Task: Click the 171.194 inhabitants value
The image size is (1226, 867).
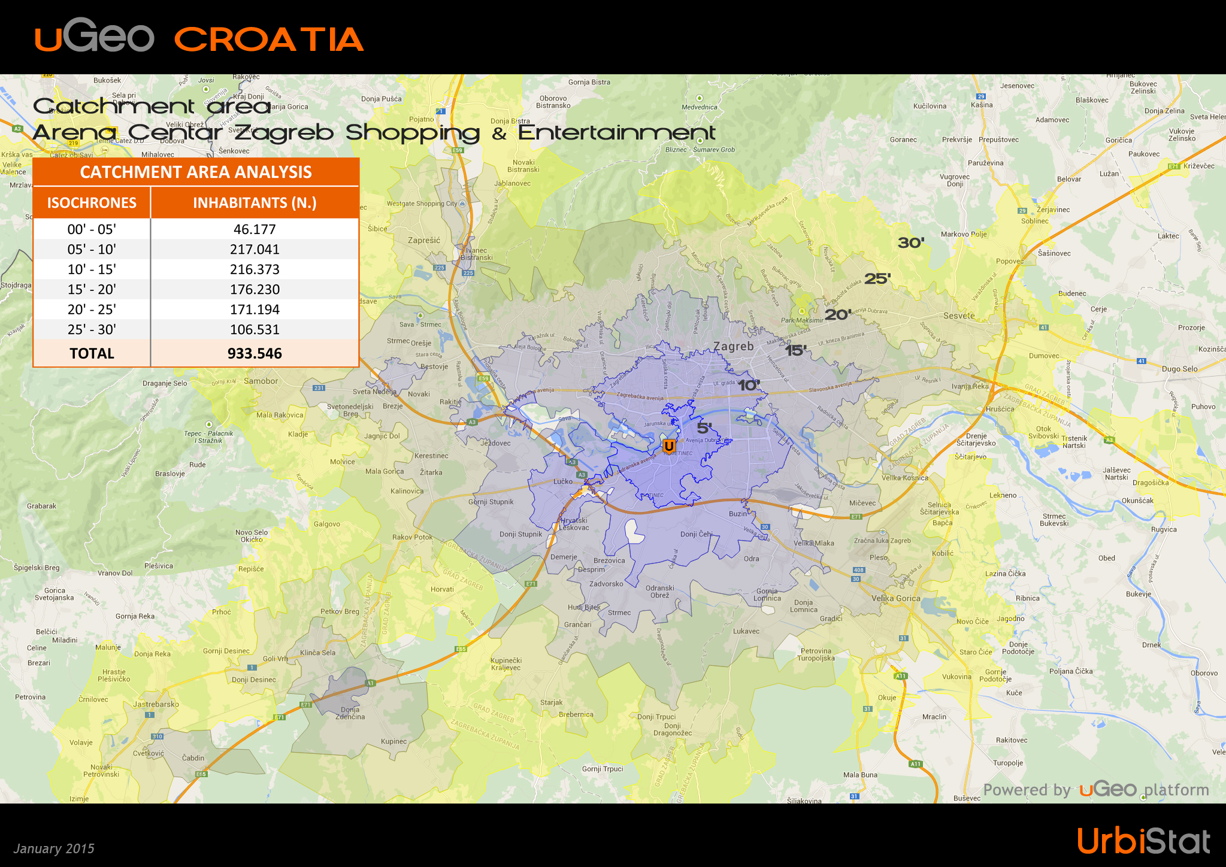Action: (x=255, y=310)
